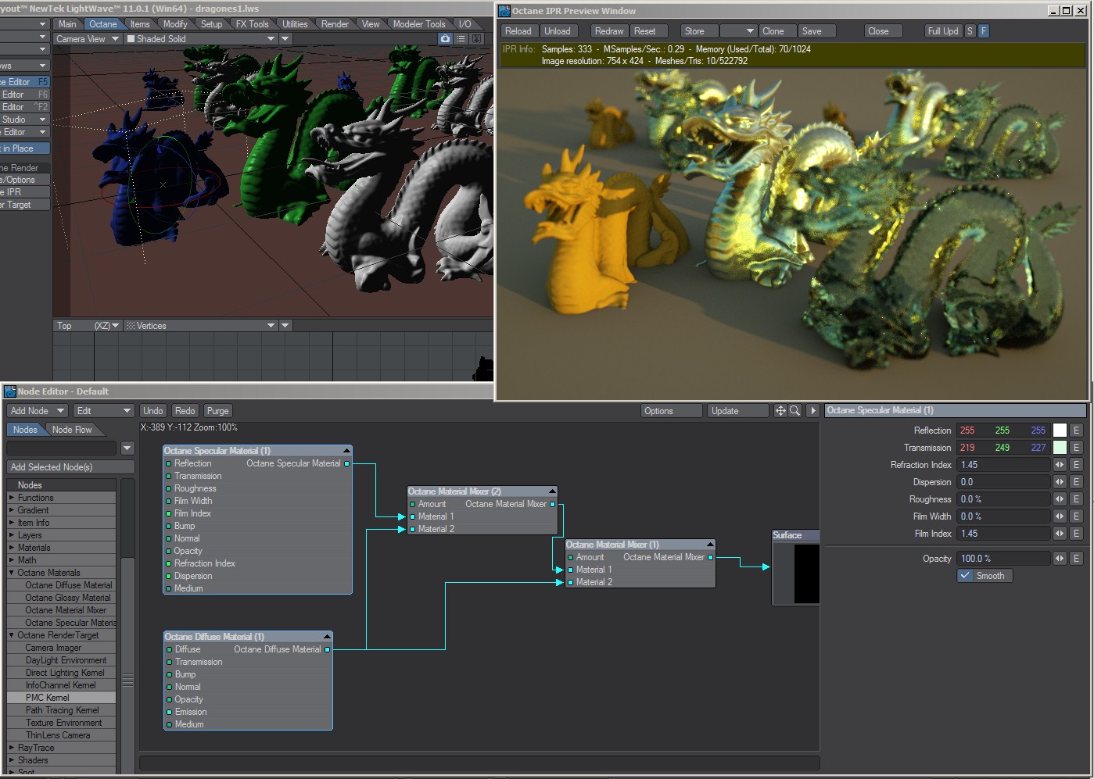Screen dimensions: 1094x779
Task: Toggle the Full Upd button
Action: click(x=942, y=31)
